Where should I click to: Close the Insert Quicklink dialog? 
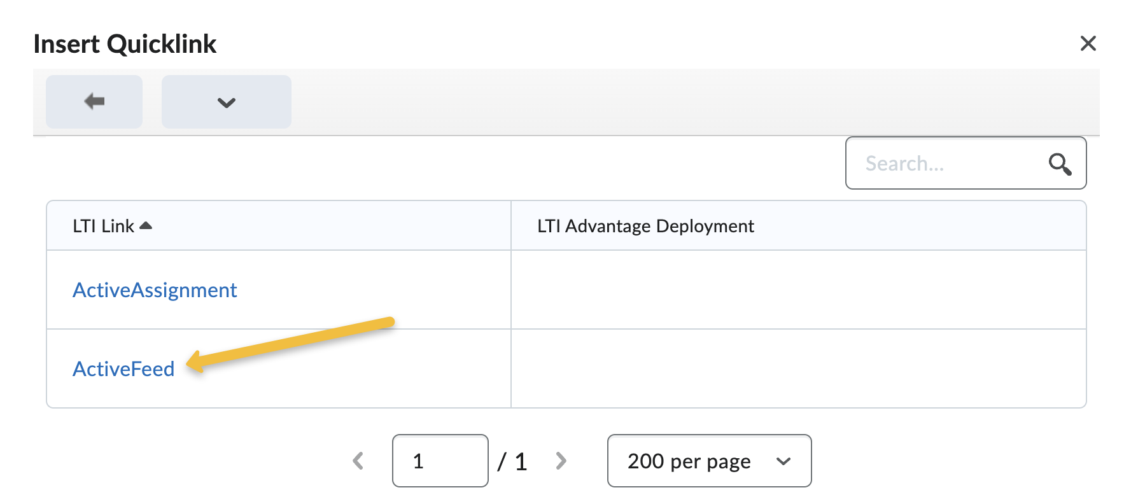[1088, 43]
